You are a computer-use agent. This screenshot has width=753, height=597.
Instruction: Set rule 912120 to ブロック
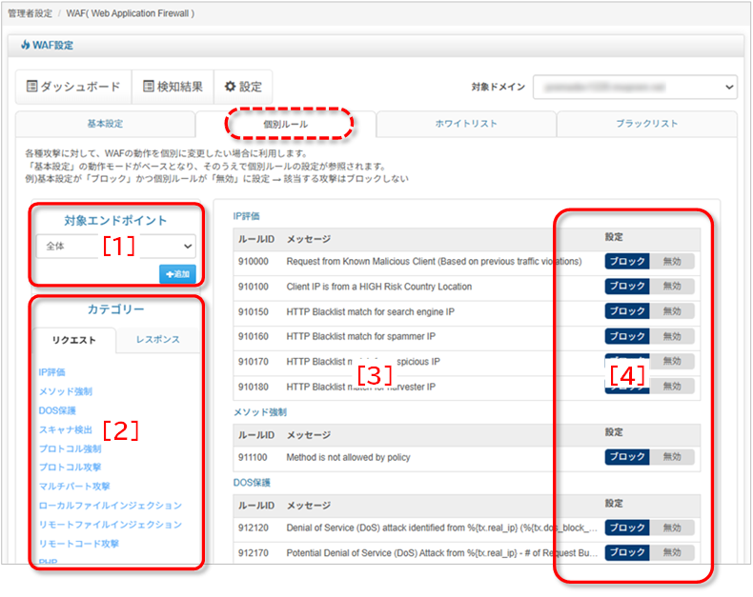click(627, 527)
